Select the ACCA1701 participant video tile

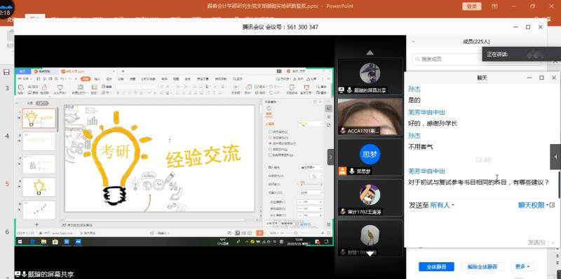click(370, 117)
